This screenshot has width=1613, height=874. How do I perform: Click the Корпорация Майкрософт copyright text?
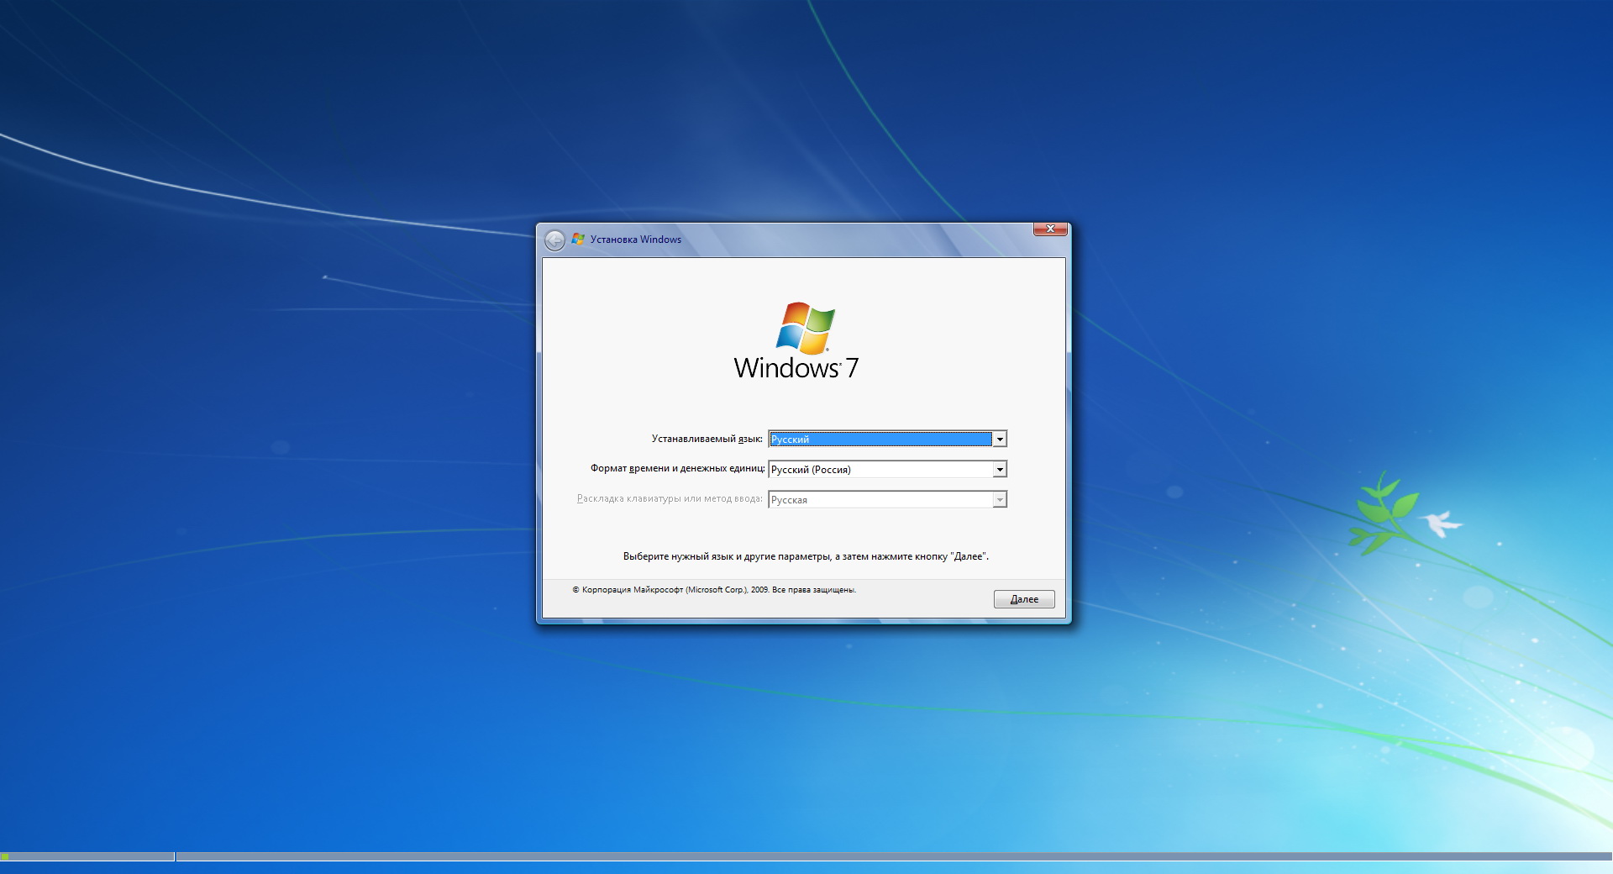click(x=714, y=590)
